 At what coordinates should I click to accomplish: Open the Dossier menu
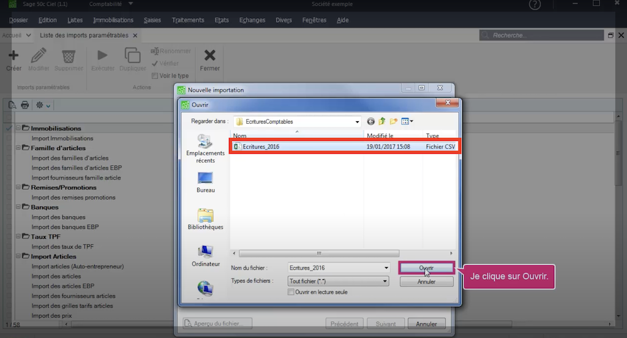coord(18,20)
